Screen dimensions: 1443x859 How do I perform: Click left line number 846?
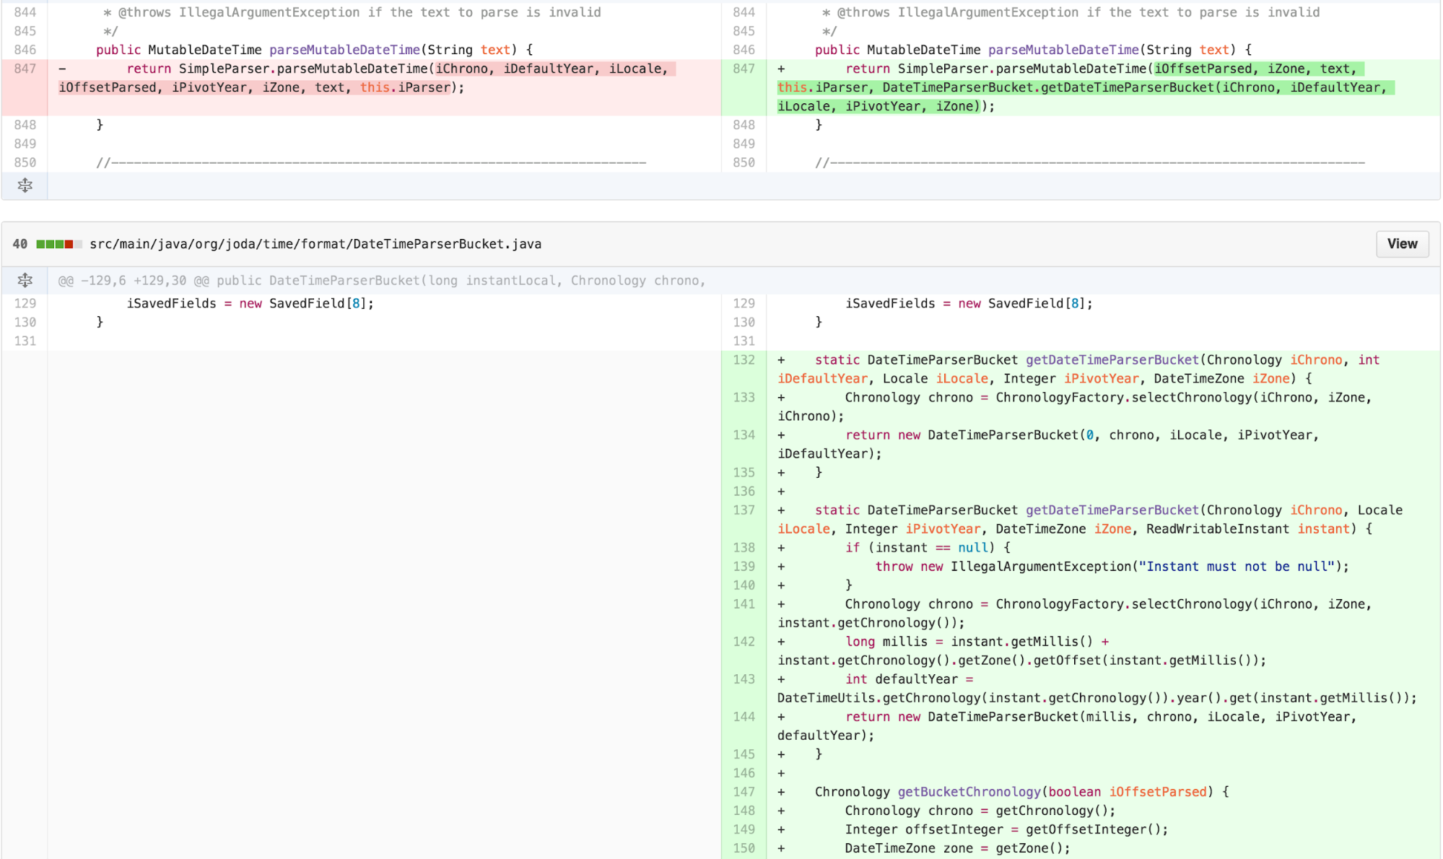tap(25, 50)
